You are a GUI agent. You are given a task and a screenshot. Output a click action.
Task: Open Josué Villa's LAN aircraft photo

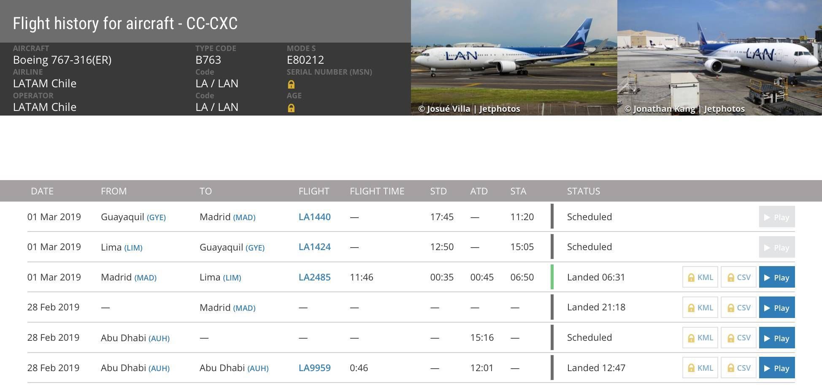pos(514,58)
